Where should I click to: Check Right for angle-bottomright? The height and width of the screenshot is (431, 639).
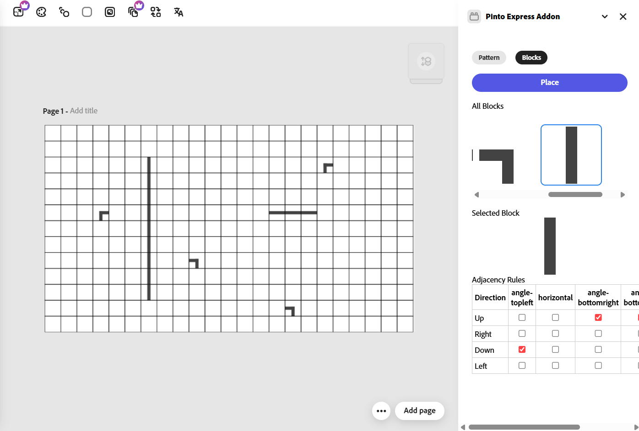[x=598, y=333]
